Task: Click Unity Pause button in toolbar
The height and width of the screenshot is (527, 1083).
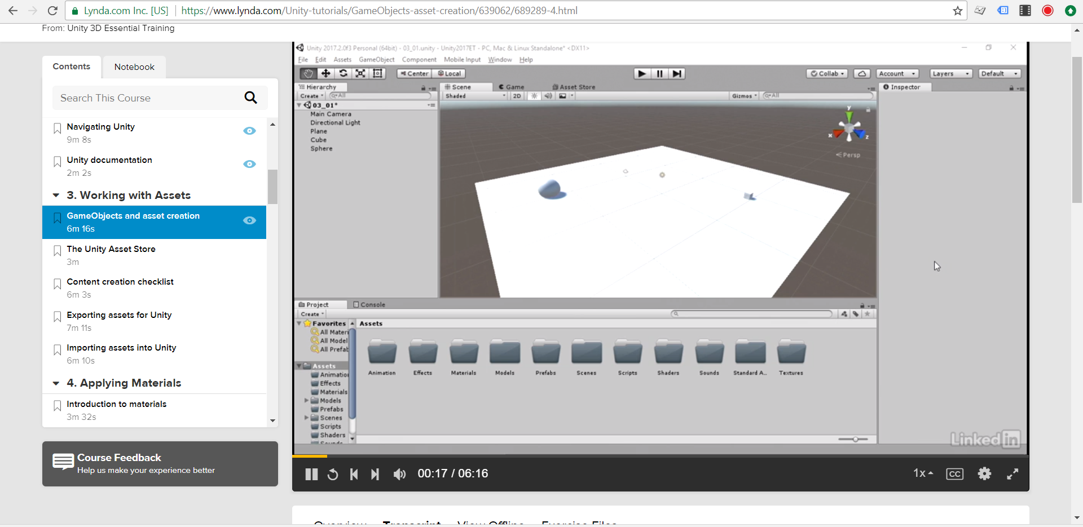Action: 659,73
